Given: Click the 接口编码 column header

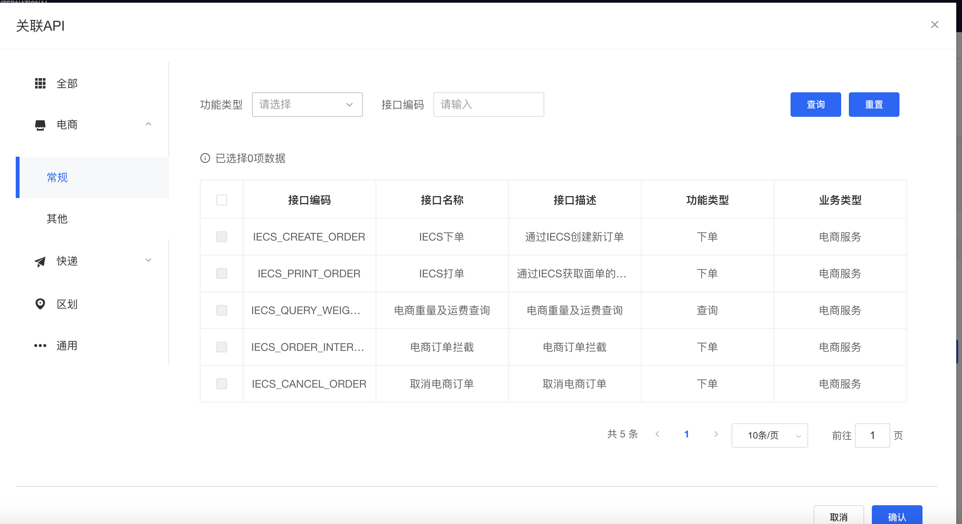Looking at the screenshot, I should (x=309, y=200).
